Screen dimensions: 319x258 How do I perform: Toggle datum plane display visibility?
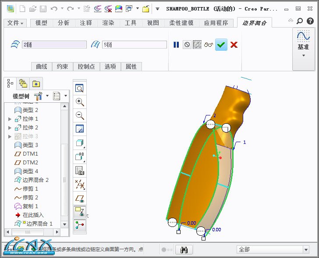[x=80, y=198]
